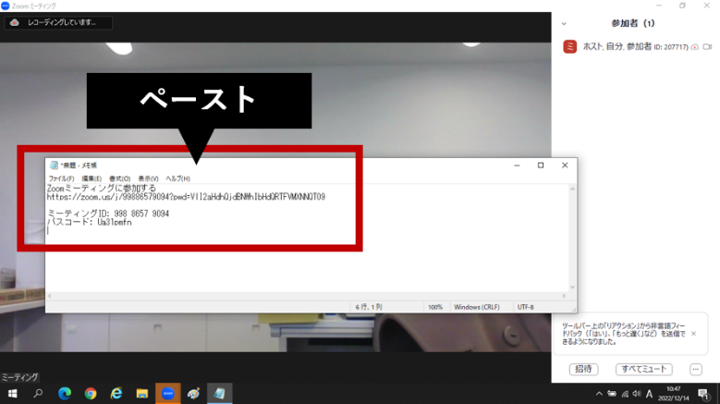Dismiss the reactions feedback notification

click(x=693, y=334)
